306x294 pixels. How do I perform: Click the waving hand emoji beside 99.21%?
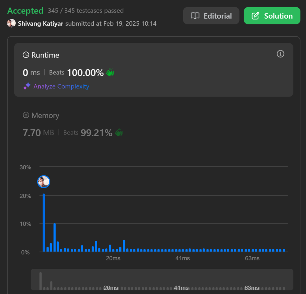coord(118,132)
